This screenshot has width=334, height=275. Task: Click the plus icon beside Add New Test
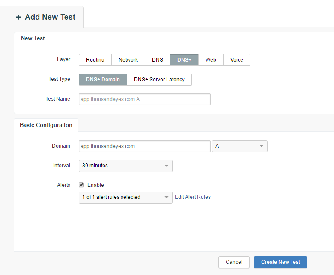(x=18, y=18)
